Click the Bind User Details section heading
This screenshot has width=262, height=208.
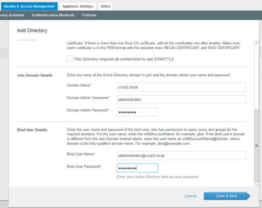click(32, 130)
